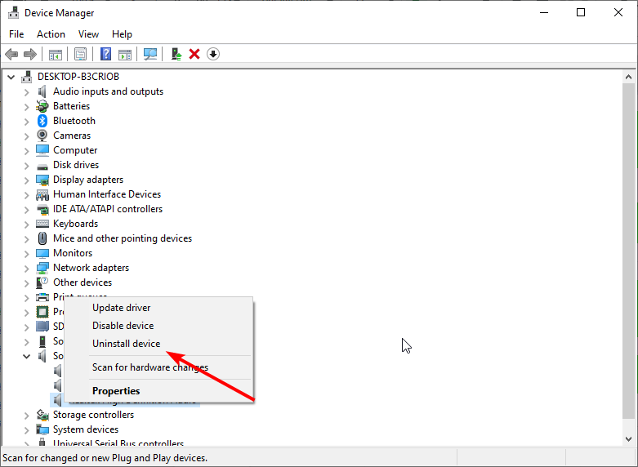
Task: Select Mice and other pointing devices label
Action: 122,238
